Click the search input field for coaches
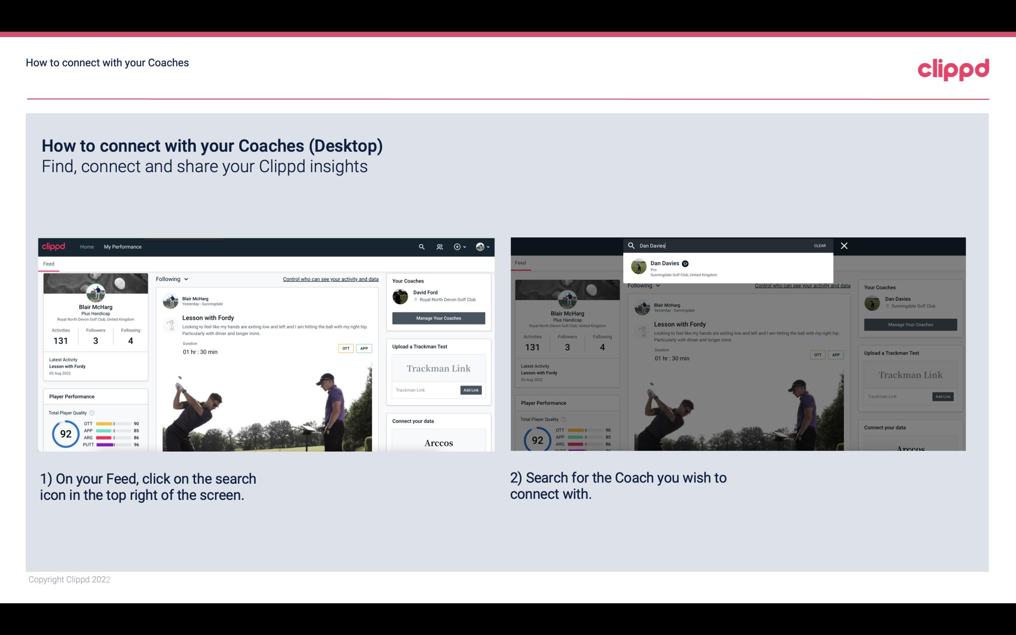Screen dimensions: 1016x635 coord(723,245)
